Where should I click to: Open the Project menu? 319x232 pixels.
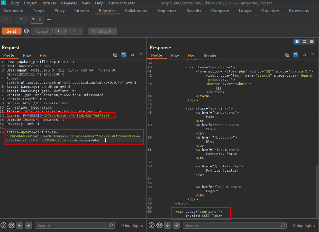(x=30, y=3)
